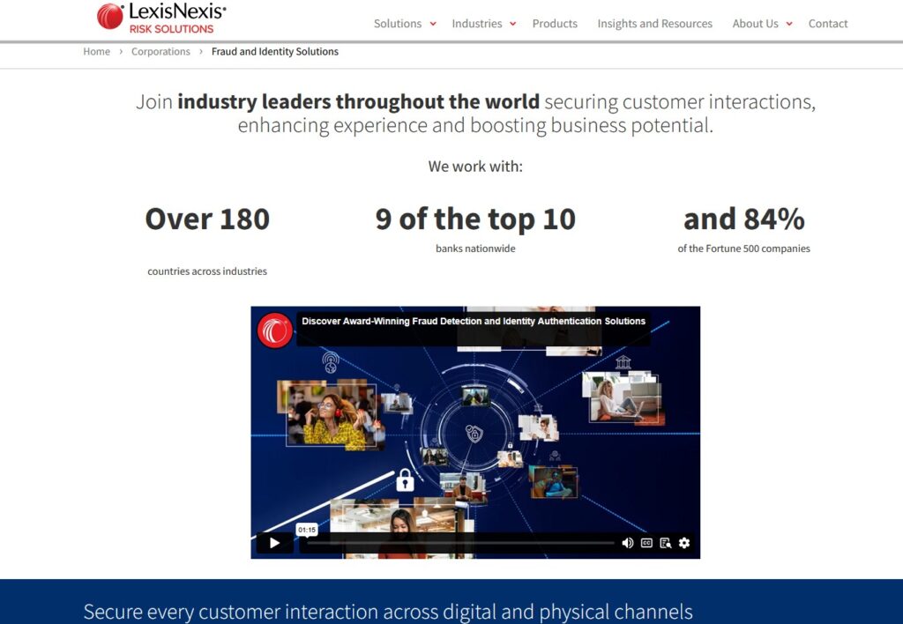Expand the About Us dropdown arrow

(789, 24)
